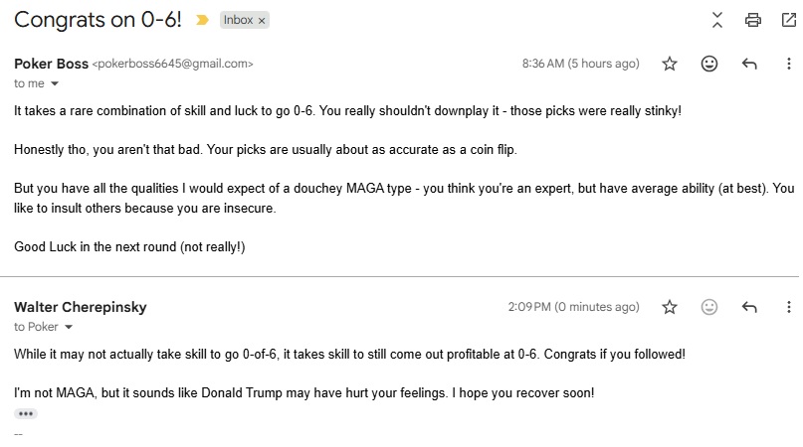This screenshot has width=803, height=447.
Task: Star the Walter Cherepinsky message
Action: click(x=670, y=307)
